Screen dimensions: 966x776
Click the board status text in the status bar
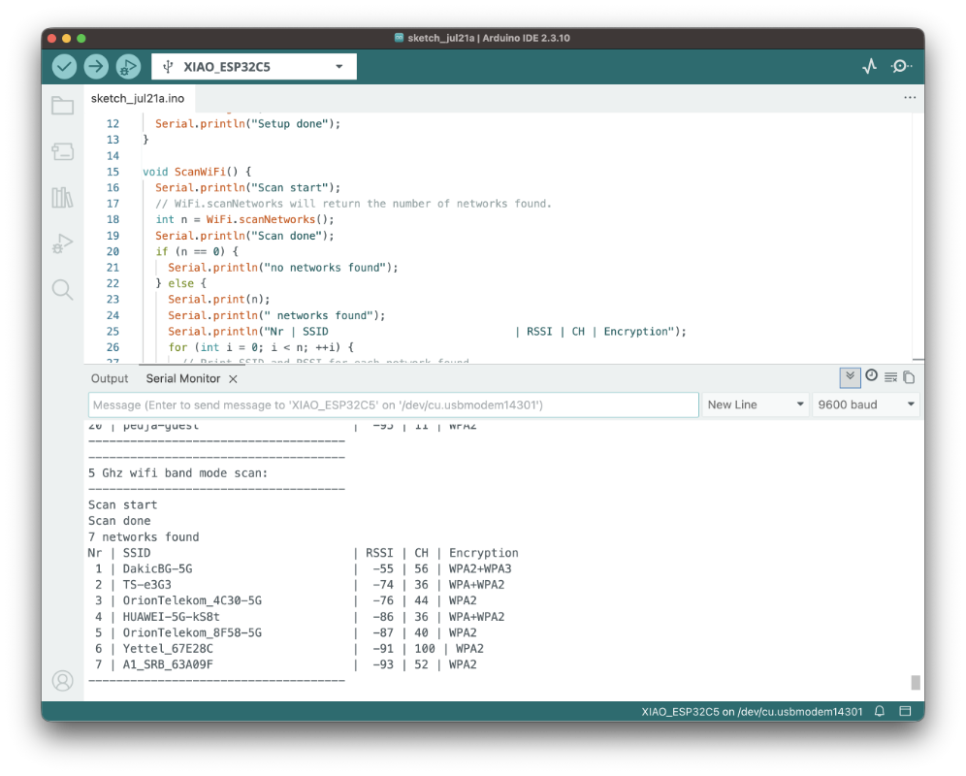pos(752,711)
